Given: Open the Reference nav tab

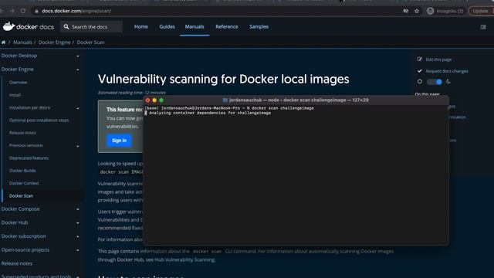Looking at the screenshot, I should (227, 27).
